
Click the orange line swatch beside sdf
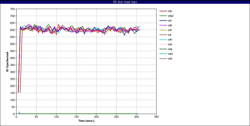coord(163,30)
